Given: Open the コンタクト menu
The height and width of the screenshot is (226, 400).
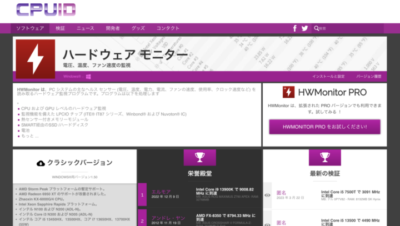Looking at the screenshot, I should click(x=168, y=28).
